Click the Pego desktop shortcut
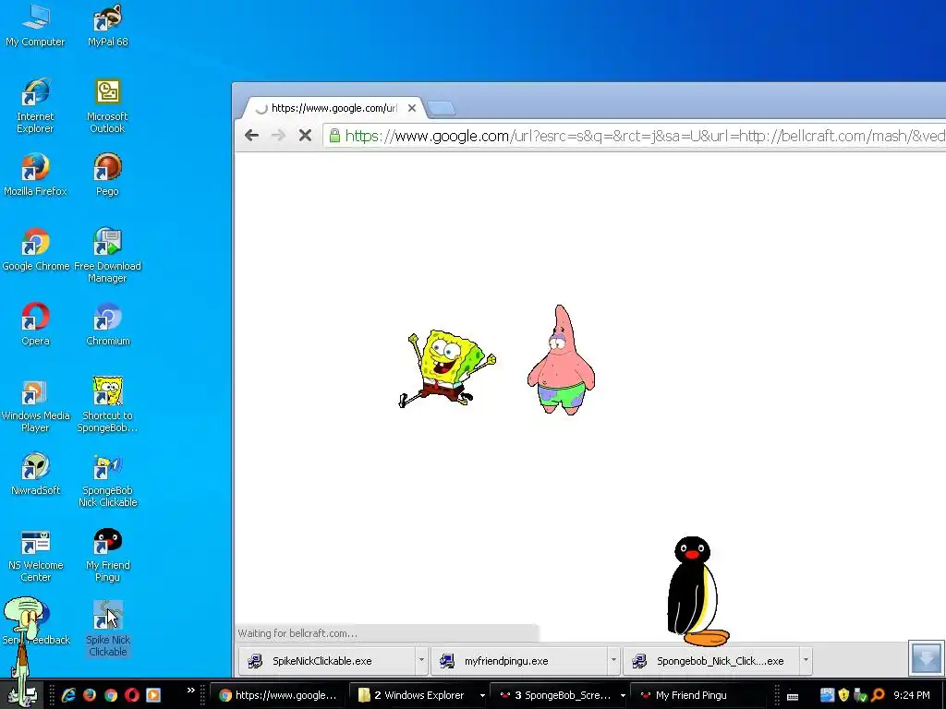Image resolution: width=946 pixels, height=709 pixels. tap(107, 174)
